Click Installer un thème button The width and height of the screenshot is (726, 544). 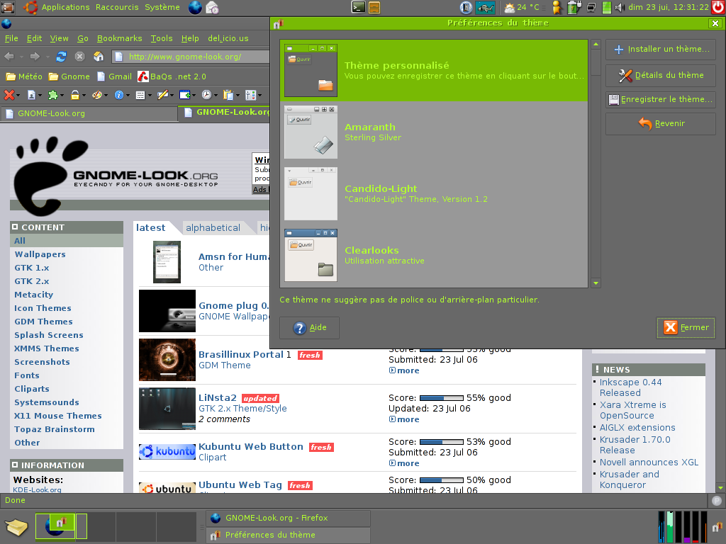pyautogui.click(x=661, y=49)
